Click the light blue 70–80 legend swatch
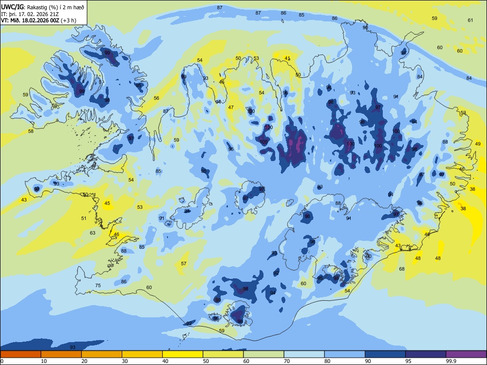 304,354
